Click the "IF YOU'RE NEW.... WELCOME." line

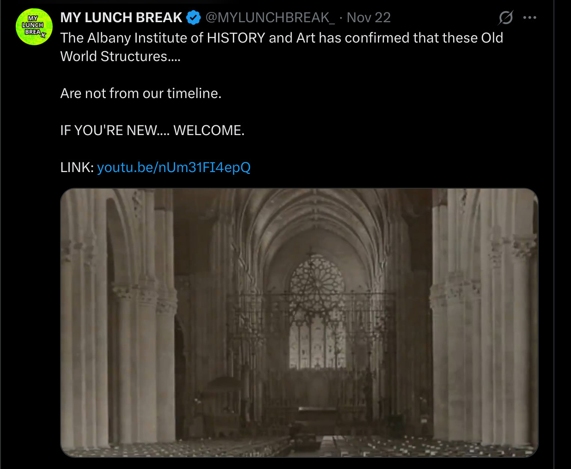(x=152, y=130)
